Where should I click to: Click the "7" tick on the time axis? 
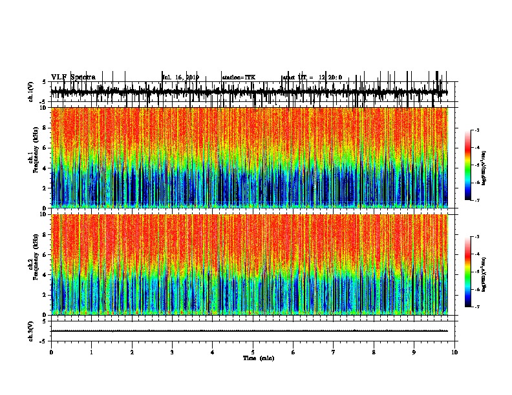(334, 352)
